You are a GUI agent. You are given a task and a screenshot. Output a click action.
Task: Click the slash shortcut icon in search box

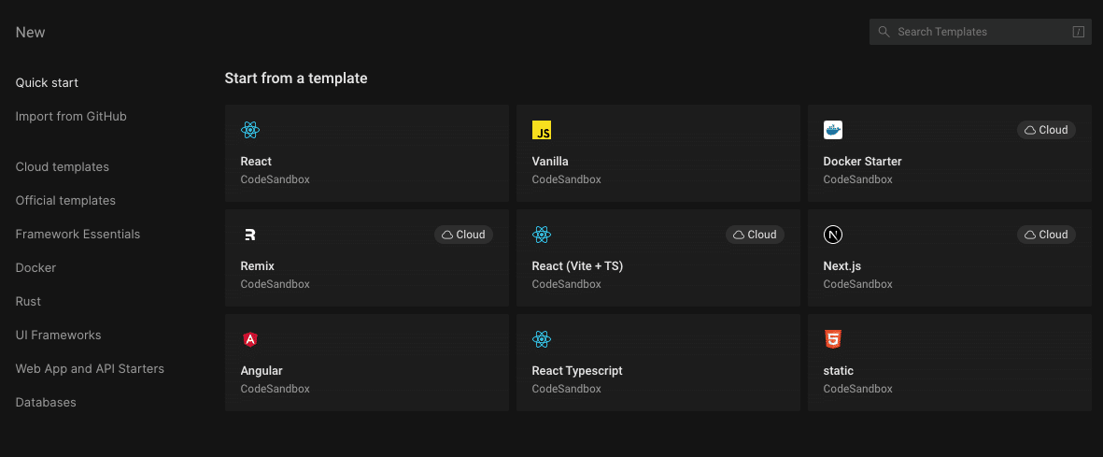1079,32
